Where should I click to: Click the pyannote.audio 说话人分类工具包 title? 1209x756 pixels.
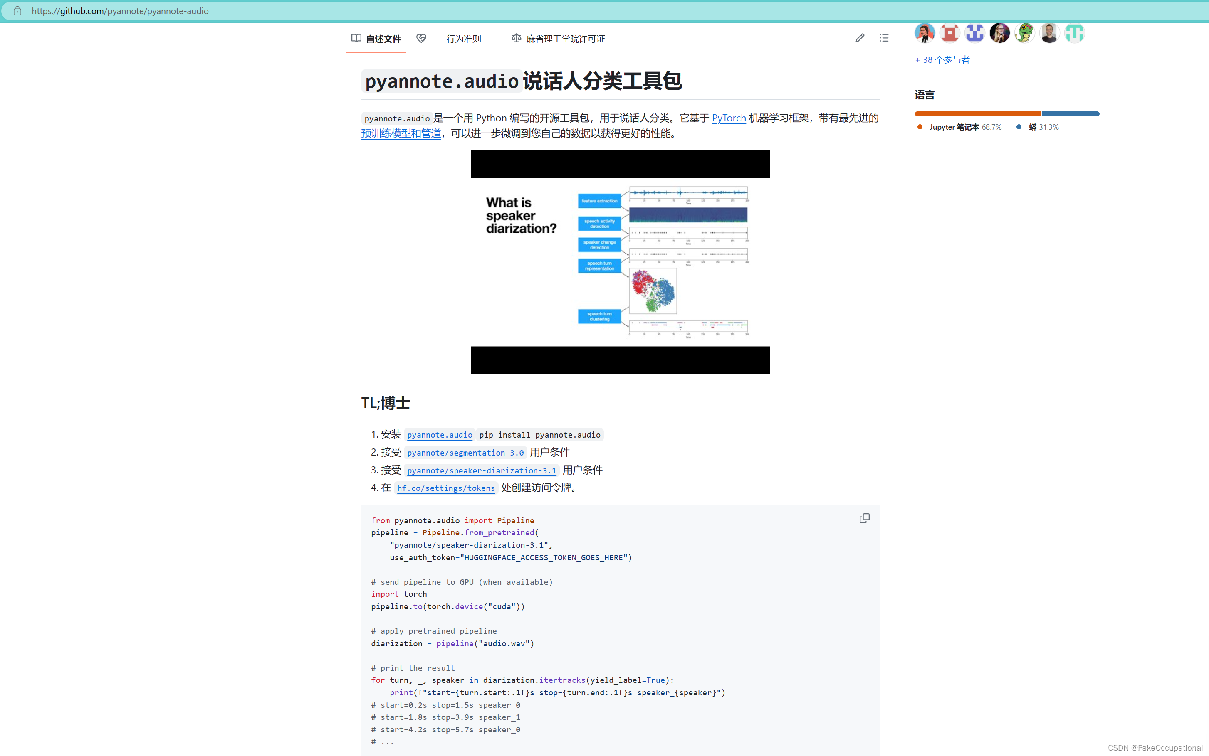(522, 81)
